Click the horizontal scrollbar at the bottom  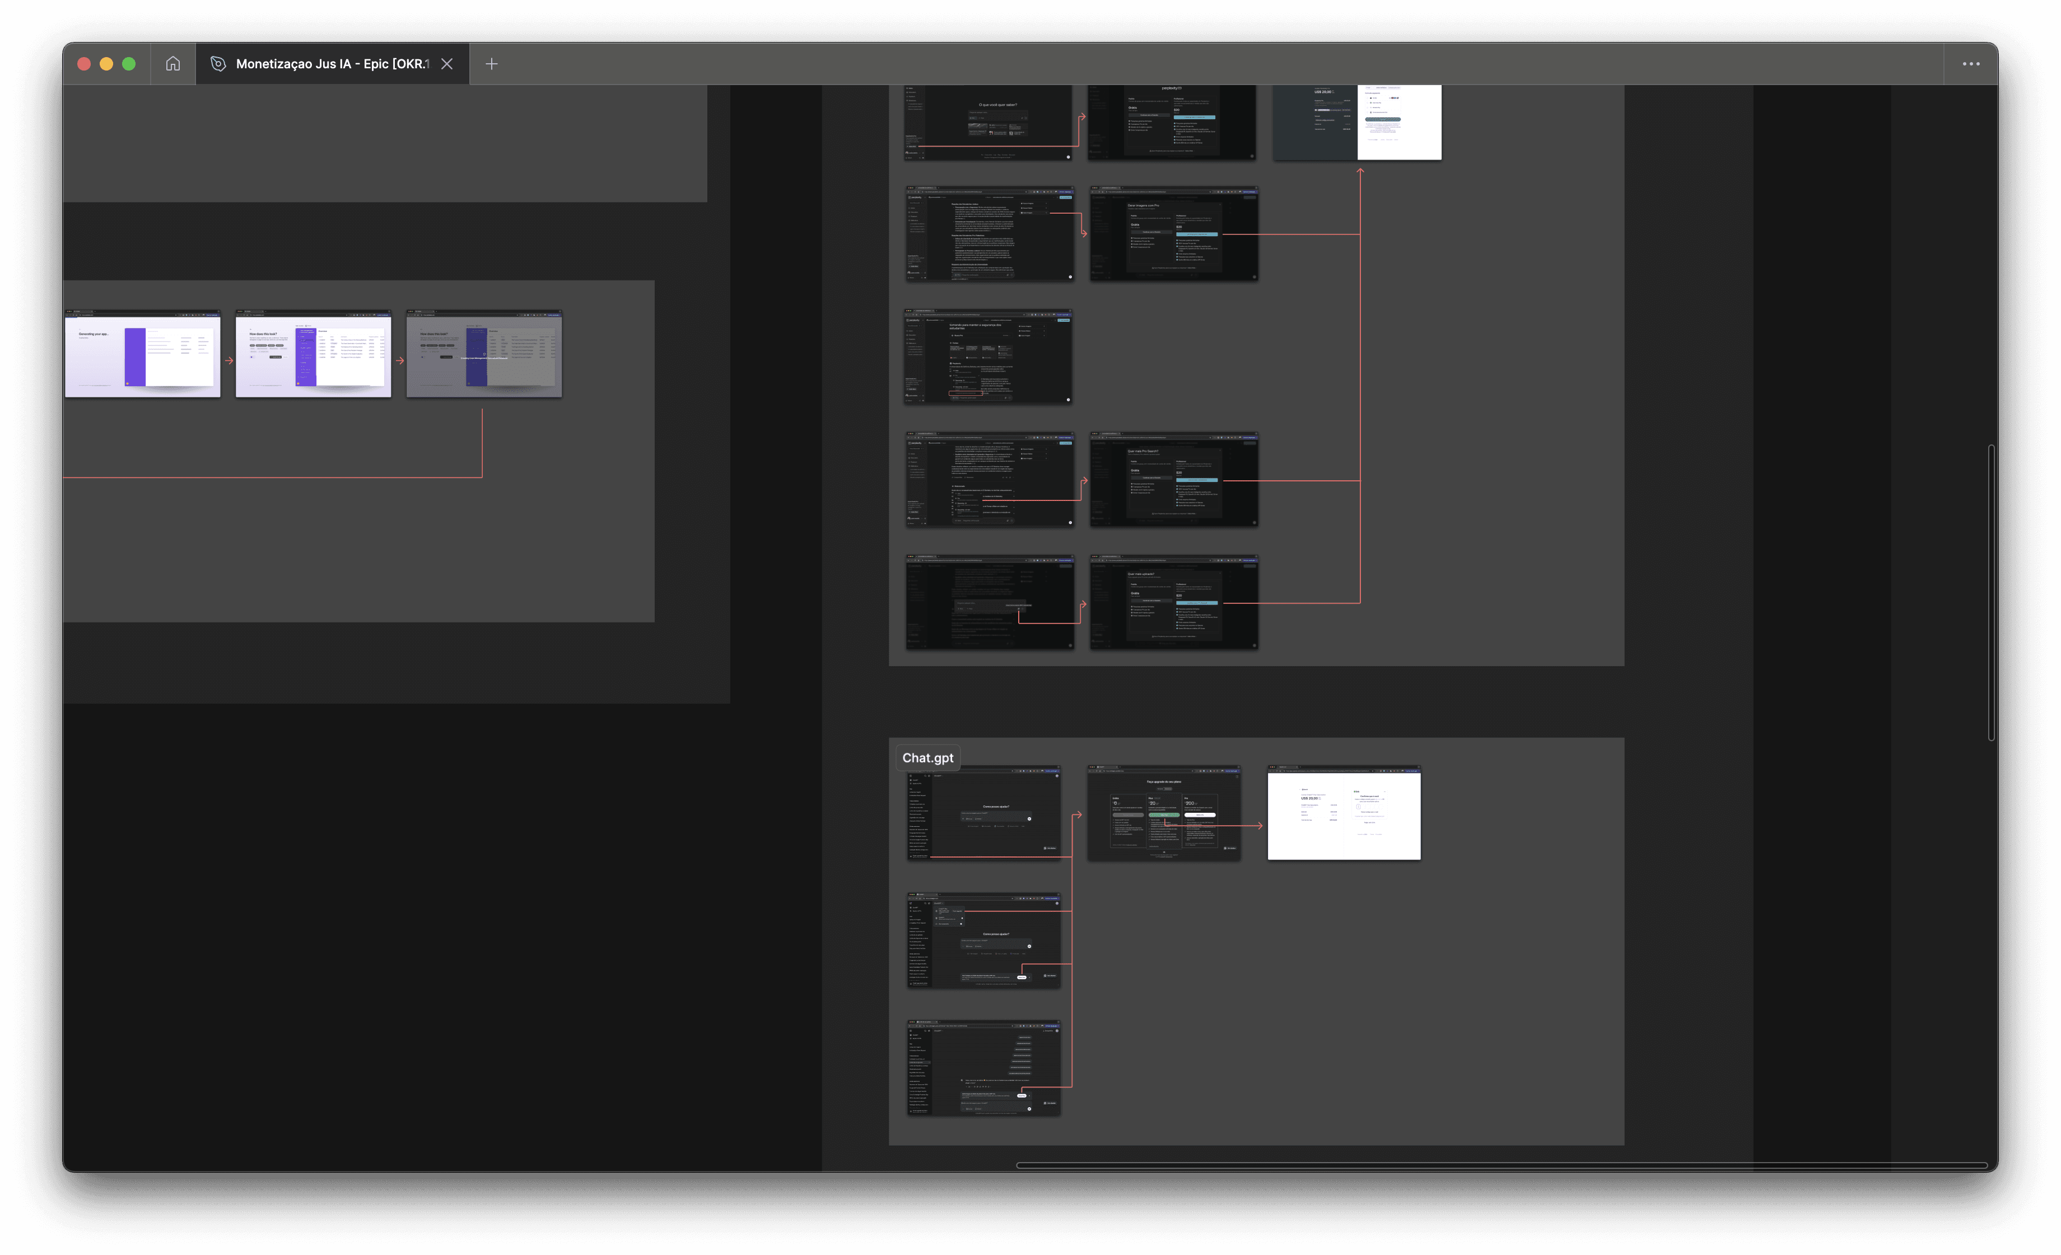(x=1500, y=1165)
